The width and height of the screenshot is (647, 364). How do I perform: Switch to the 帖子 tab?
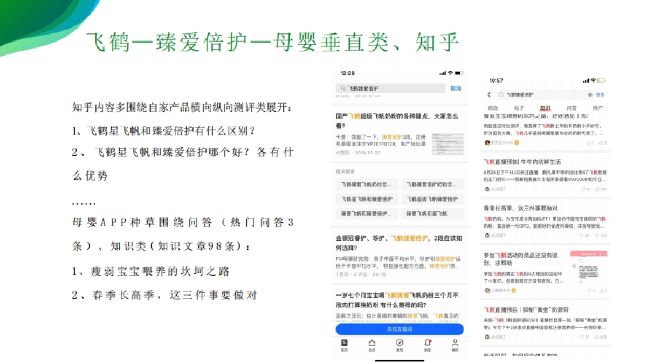click(x=520, y=108)
